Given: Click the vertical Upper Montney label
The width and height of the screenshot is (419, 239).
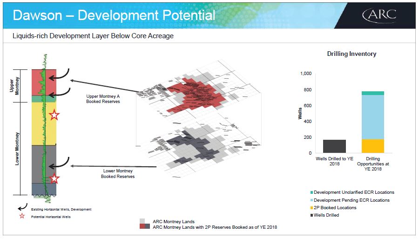Looking at the screenshot, I should point(14,86).
